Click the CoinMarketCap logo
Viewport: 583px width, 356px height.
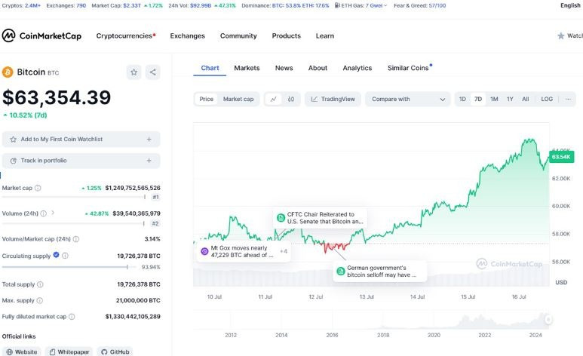pos(41,35)
